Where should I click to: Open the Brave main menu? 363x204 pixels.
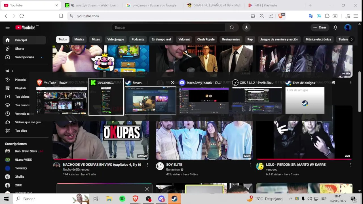(x=356, y=16)
